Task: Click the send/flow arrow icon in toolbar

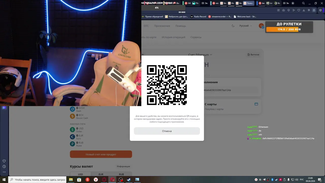Action: 294,10
